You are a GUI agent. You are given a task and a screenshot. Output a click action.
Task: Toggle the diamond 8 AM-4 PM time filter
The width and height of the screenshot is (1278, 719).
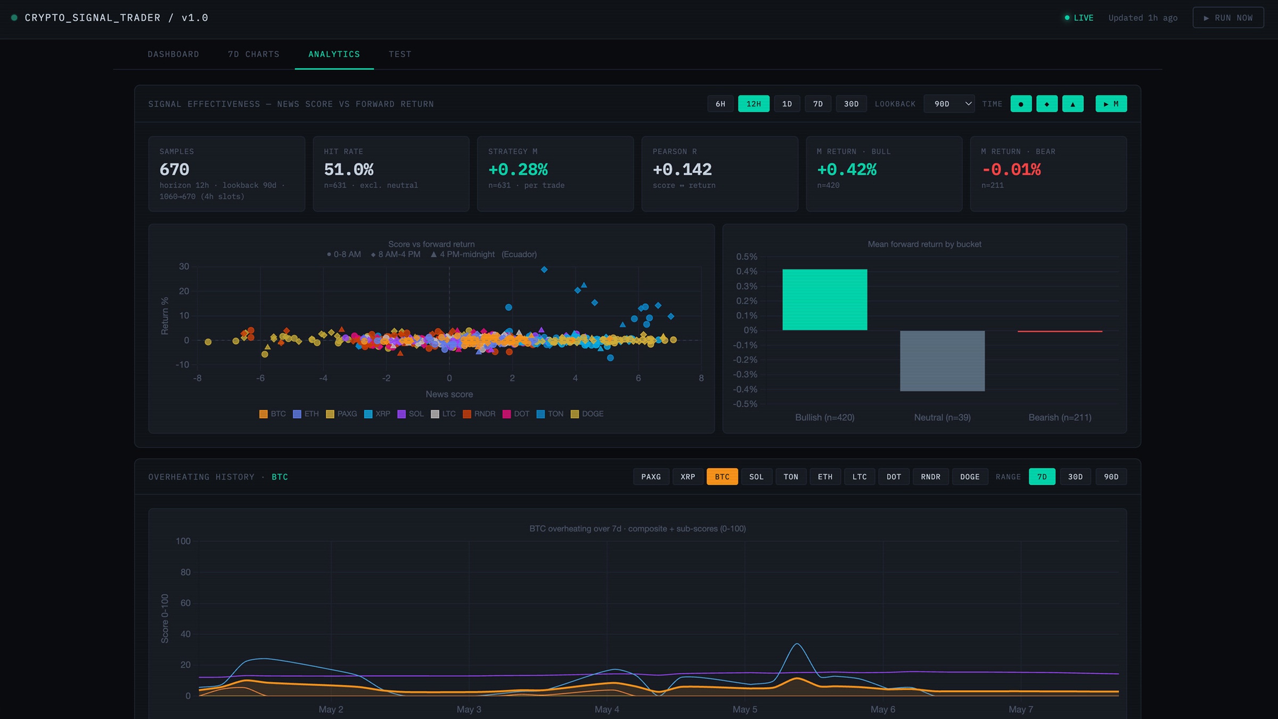point(1047,104)
